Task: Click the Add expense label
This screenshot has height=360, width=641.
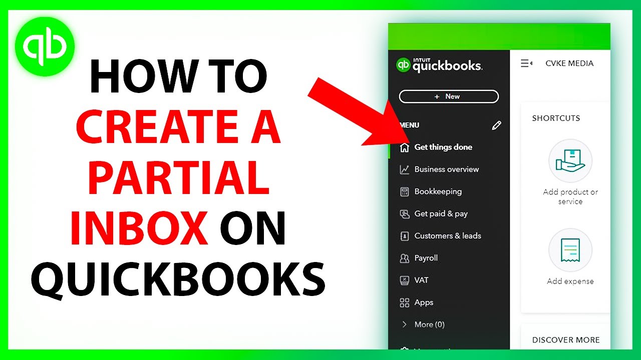Action: pos(570,281)
